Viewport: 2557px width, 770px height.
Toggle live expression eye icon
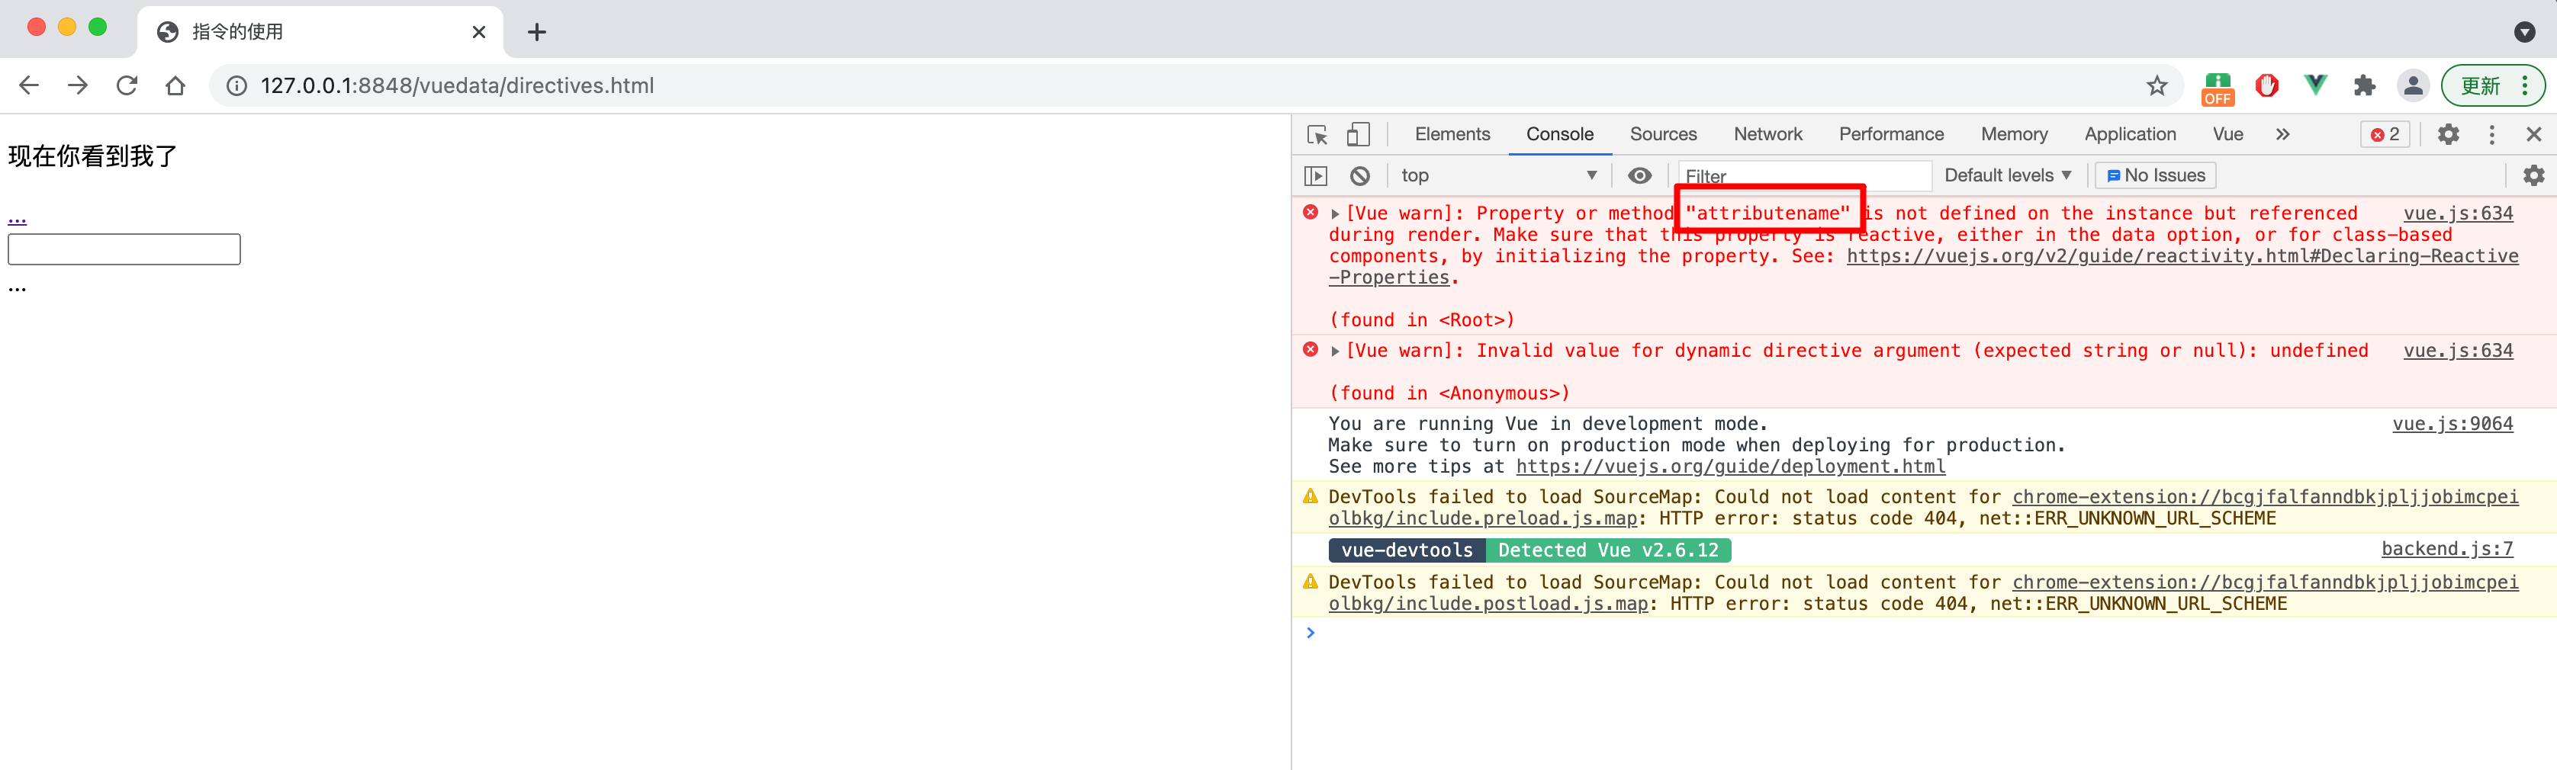1639,175
